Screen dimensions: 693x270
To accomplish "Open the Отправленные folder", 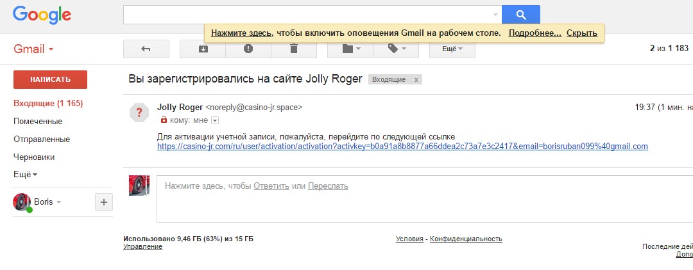I will pyautogui.click(x=42, y=139).
